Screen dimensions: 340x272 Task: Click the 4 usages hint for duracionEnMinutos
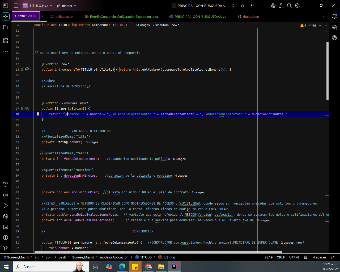point(181,176)
